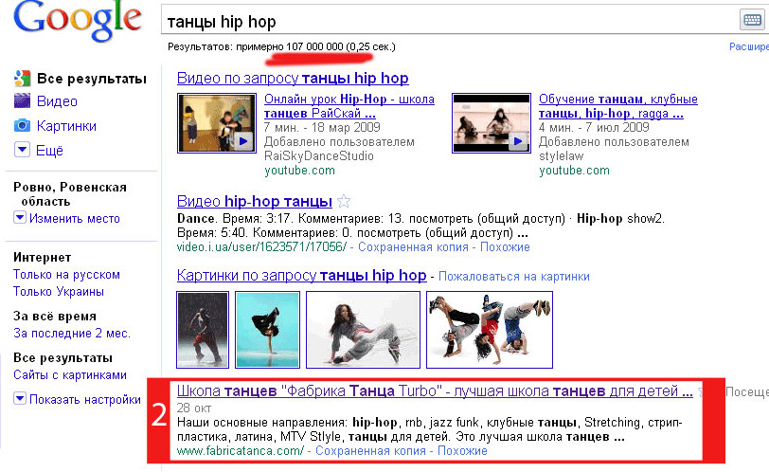Open the Школа танцев Фабрика Танца Turbo link

(435, 391)
